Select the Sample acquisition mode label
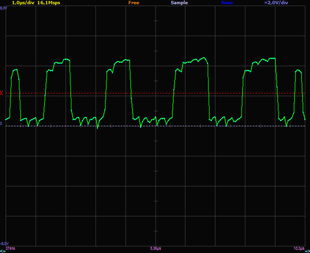 click(x=179, y=3)
